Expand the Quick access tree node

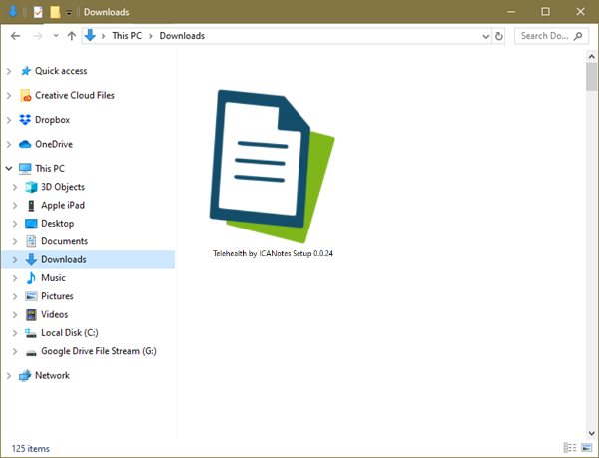pyautogui.click(x=9, y=71)
